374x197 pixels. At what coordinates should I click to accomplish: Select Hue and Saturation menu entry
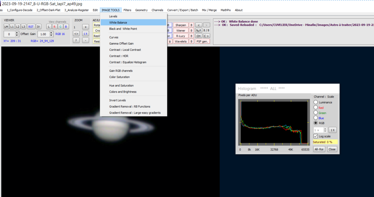[x=121, y=86]
